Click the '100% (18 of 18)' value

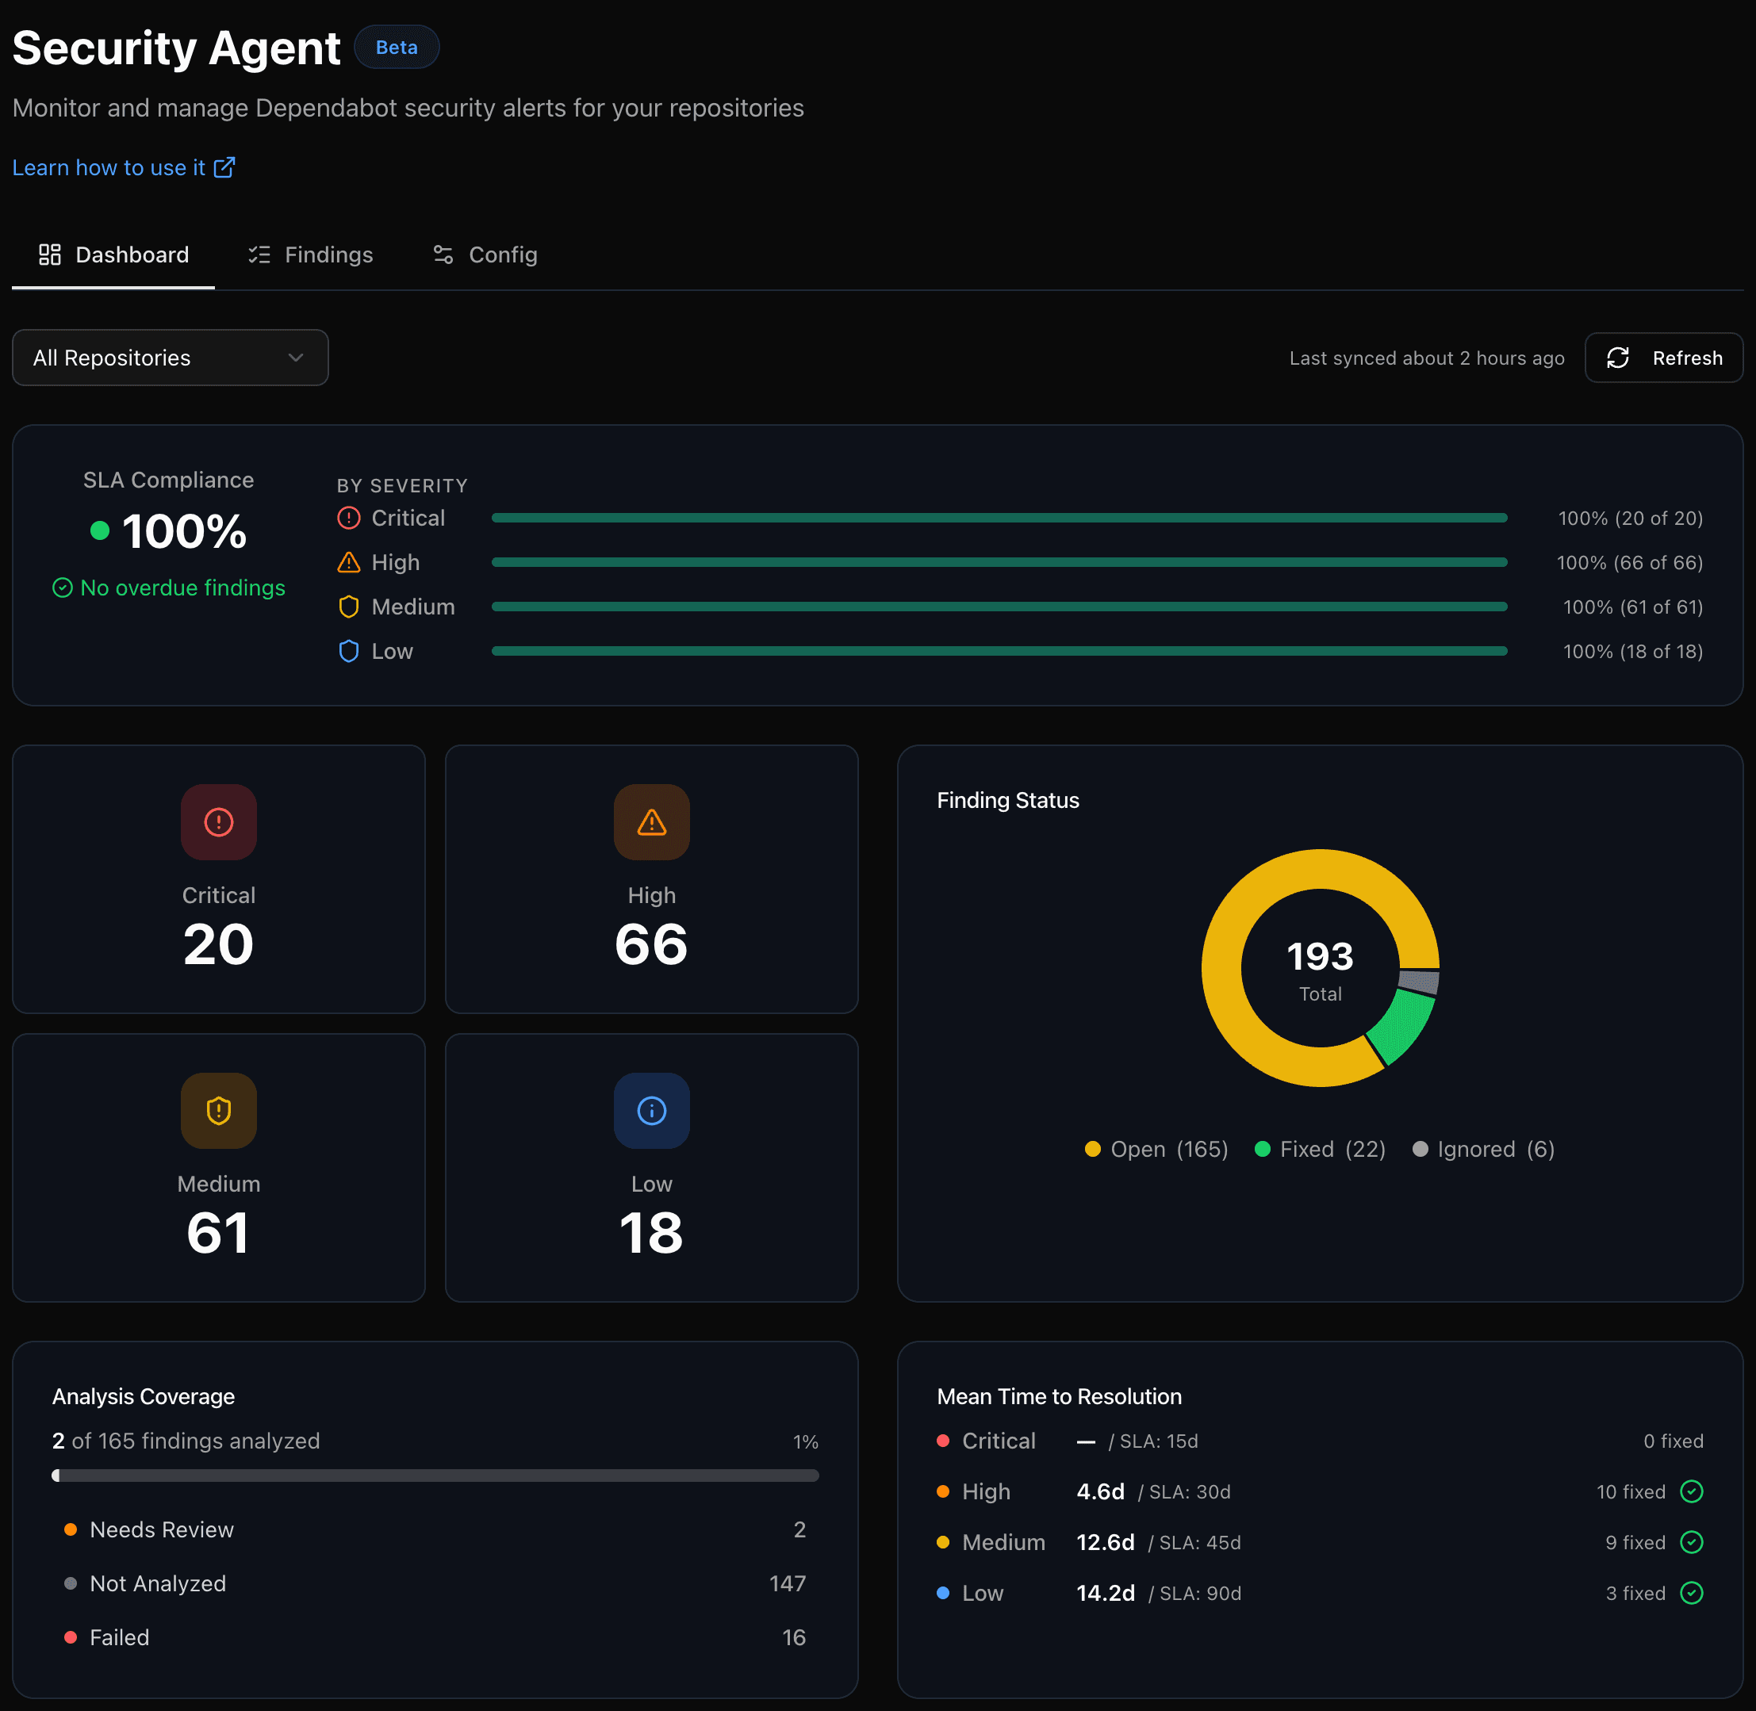pos(1633,652)
